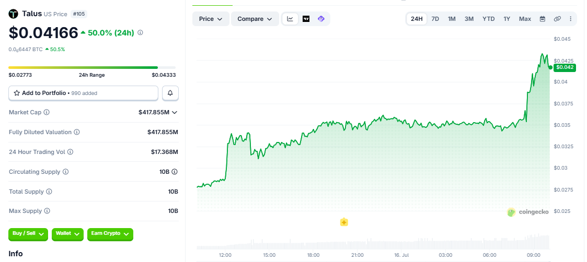Click info icon next to Circulating Supply label
This screenshot has height=262, width=587.
(65, 172)
